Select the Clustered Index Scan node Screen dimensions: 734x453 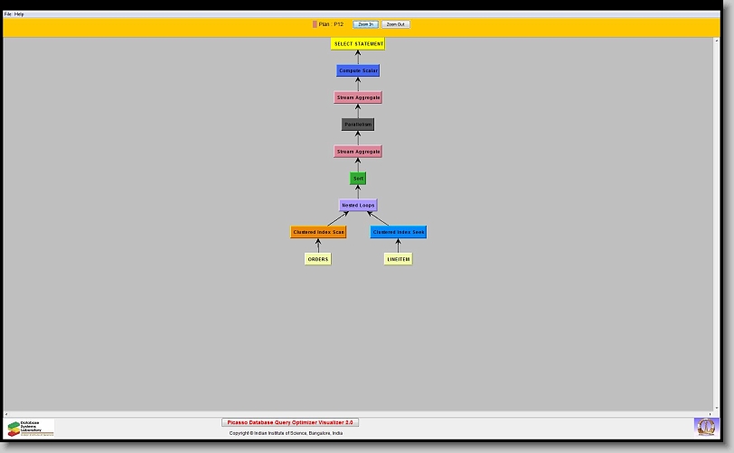pyautogui.click(x=318, y=232)
